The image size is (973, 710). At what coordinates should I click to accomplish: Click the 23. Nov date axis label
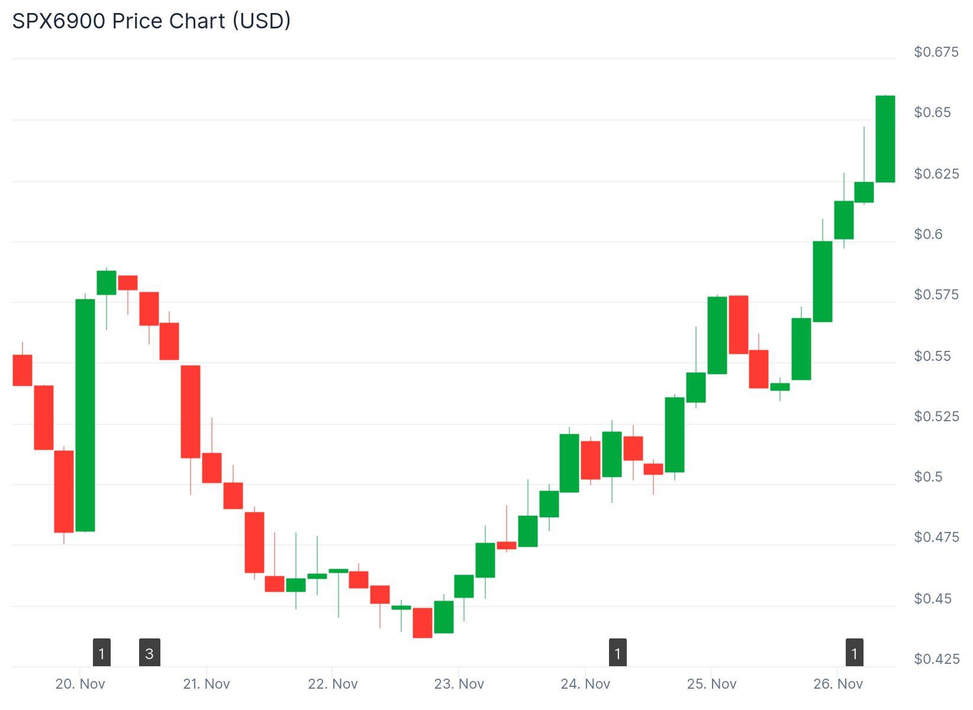[x=459, y=684]
